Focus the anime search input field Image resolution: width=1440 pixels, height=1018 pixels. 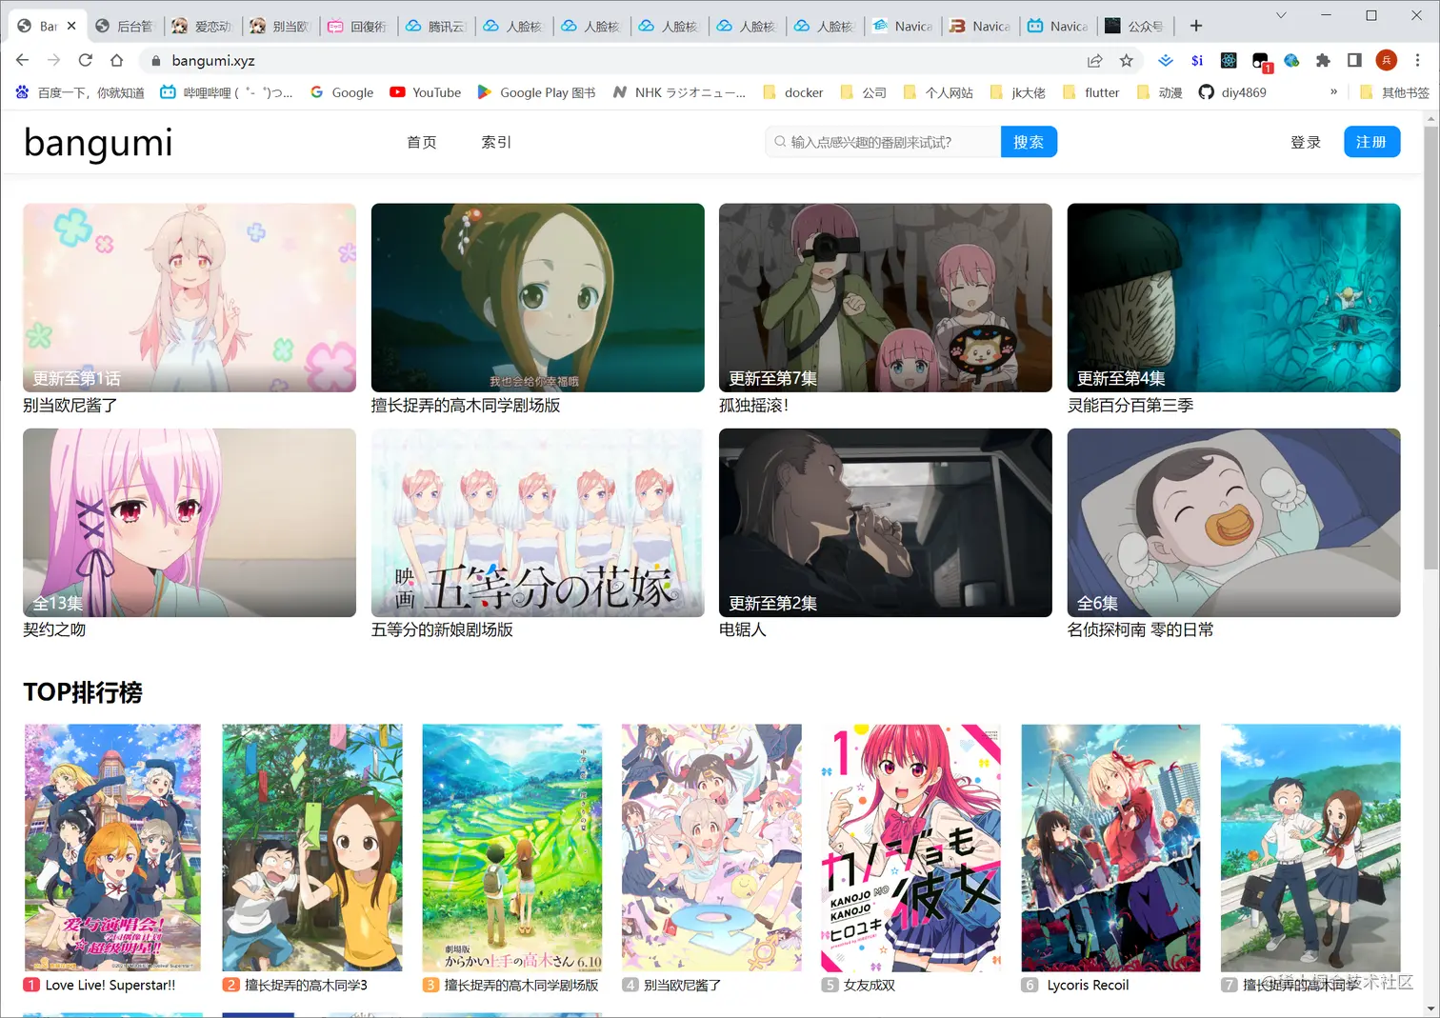coord(883,142)
